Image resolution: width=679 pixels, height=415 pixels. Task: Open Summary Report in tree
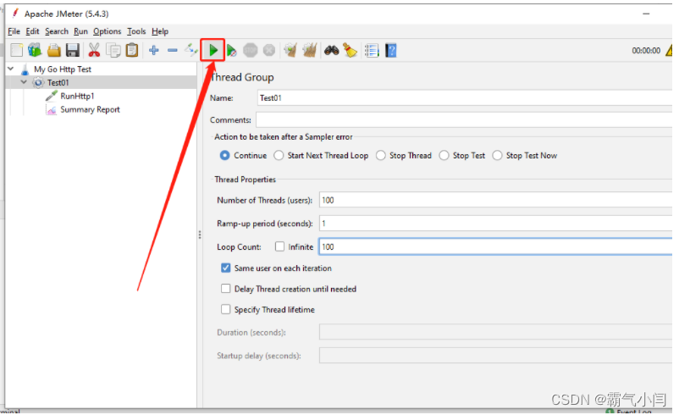(90, 109)
